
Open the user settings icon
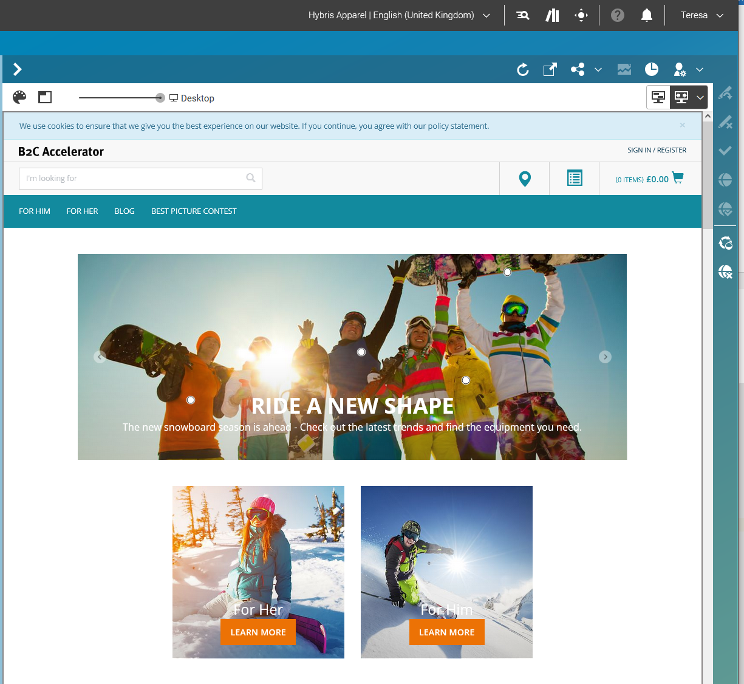678,69
